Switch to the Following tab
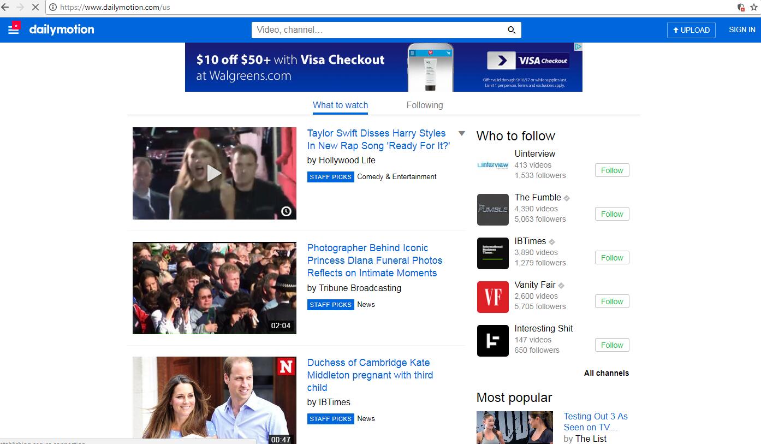Screen dimensions: 761x444 [425, 105]
